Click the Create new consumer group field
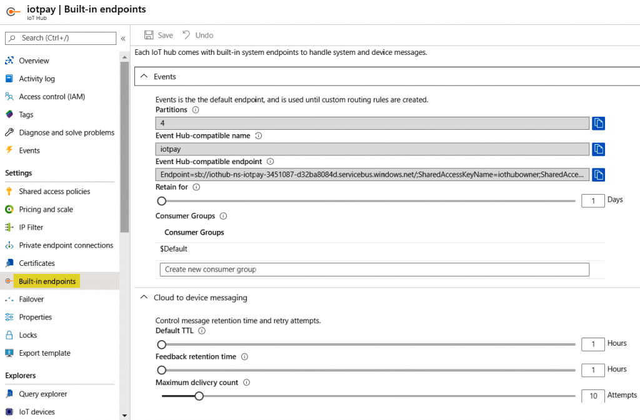This screenshot has width=640, height=420. (374, 270)
